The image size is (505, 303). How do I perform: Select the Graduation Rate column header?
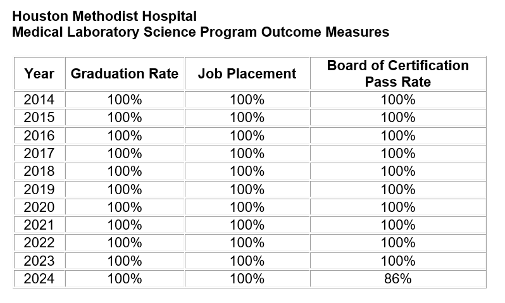click(125, 74)
